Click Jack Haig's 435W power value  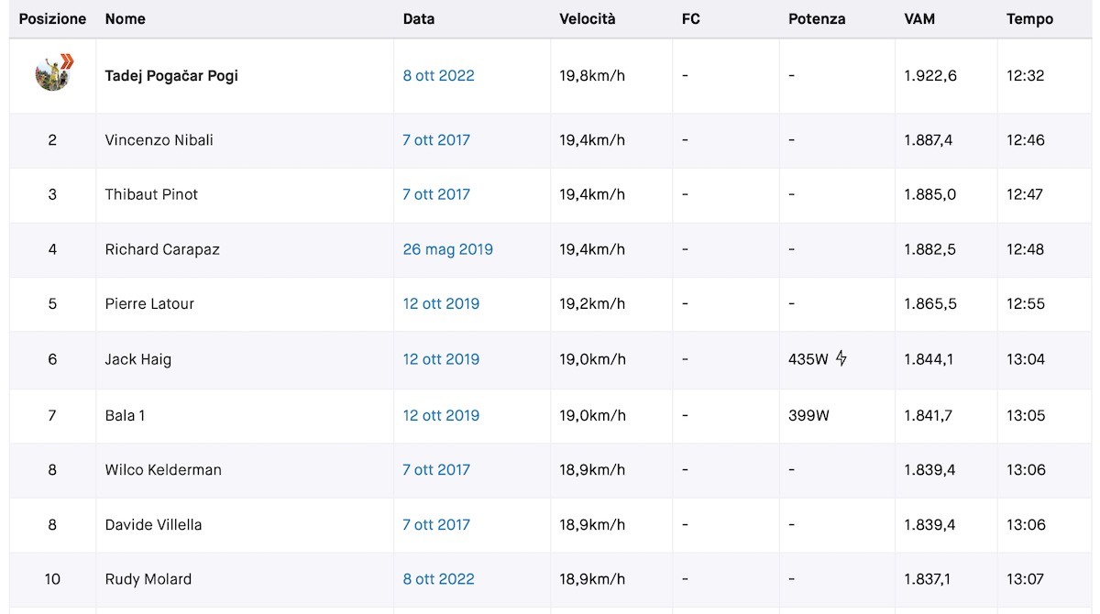(x=808, y=359)
